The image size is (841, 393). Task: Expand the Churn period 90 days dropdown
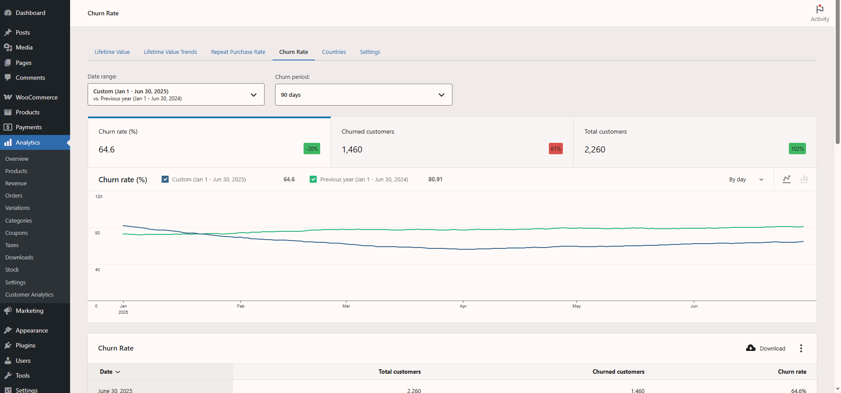click(364, 95)
